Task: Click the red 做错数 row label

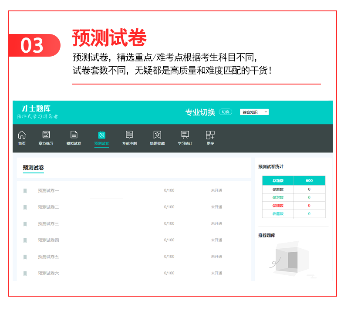Action: [x=278, y=206]
